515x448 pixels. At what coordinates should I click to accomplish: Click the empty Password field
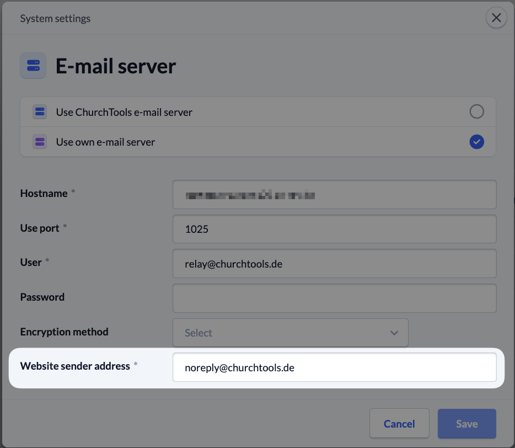click(334, 298)
